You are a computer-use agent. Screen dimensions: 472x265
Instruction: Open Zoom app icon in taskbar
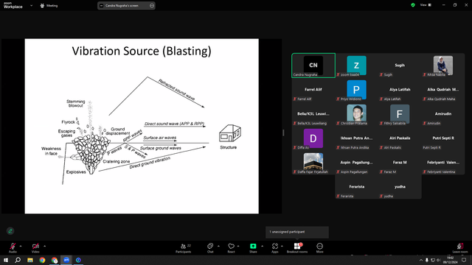(66, 260)
